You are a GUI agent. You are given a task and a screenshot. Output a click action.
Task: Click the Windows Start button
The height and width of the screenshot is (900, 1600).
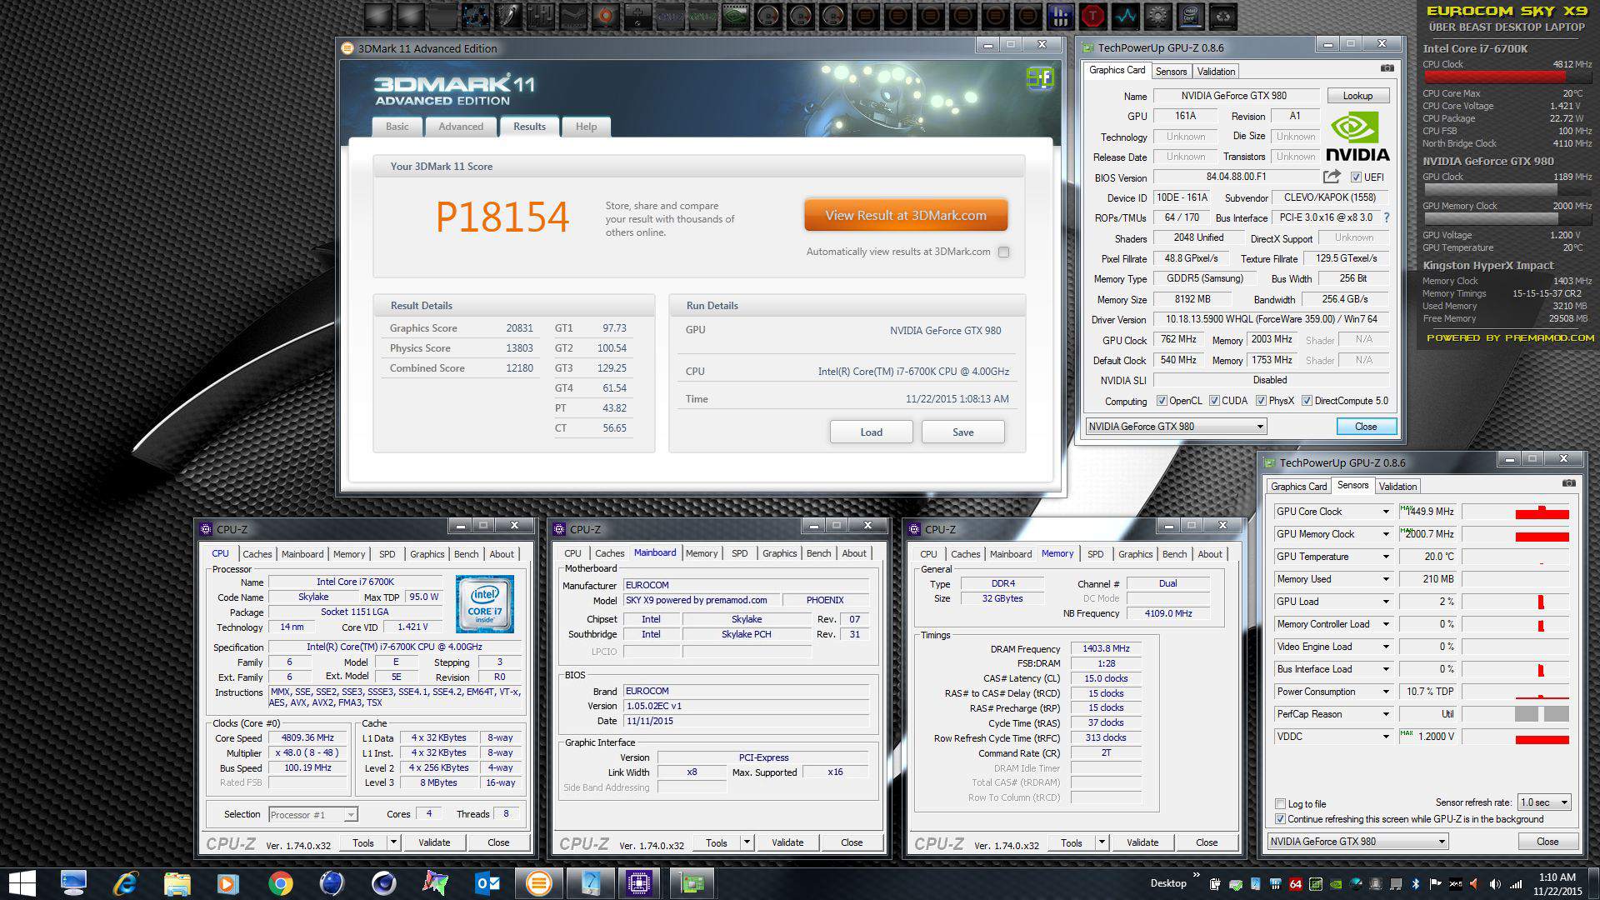click(x=22, y=883)
